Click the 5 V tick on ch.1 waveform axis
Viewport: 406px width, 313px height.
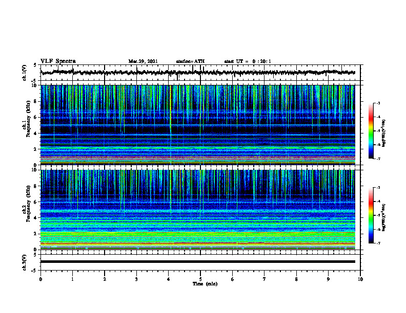35,65
